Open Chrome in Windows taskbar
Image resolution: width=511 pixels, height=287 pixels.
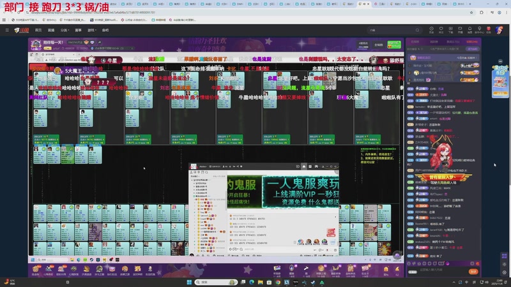(x=278, y=282)
